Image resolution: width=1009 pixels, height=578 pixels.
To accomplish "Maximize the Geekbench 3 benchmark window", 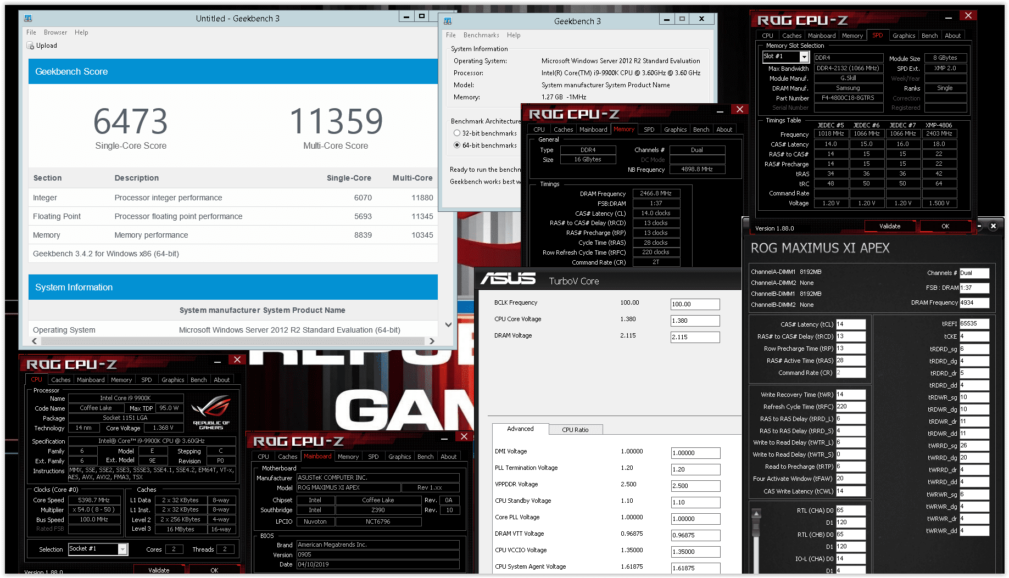I will coord(682,19).
